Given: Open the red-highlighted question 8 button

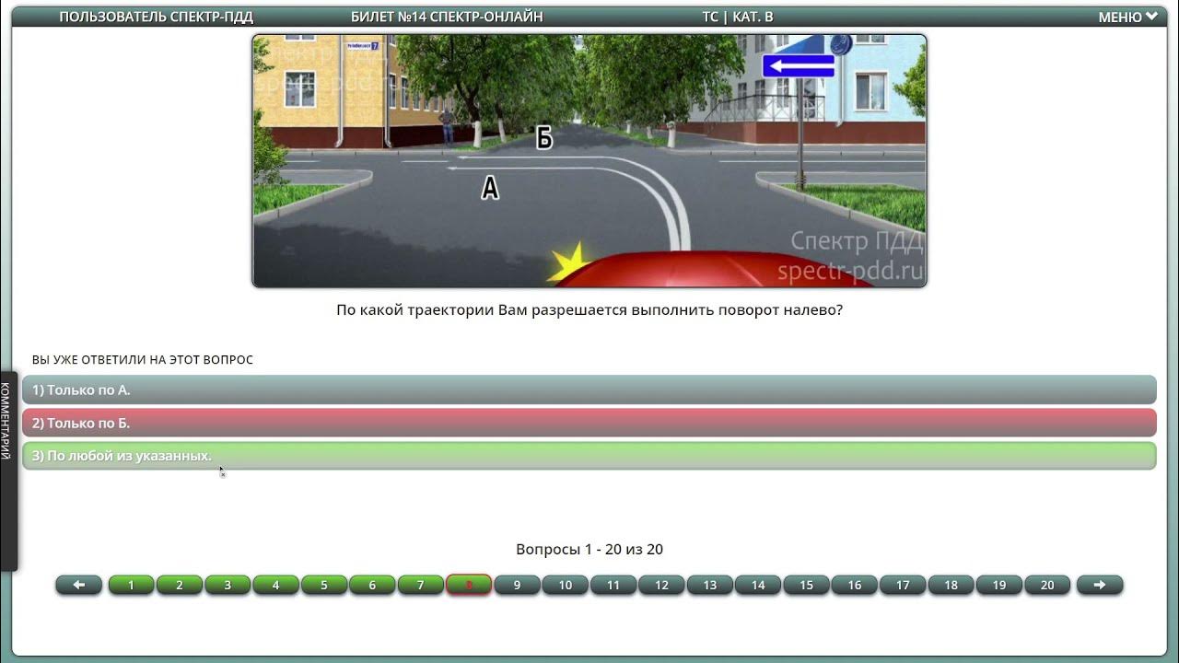Looking at the screenshot, I should coord(469,585).
